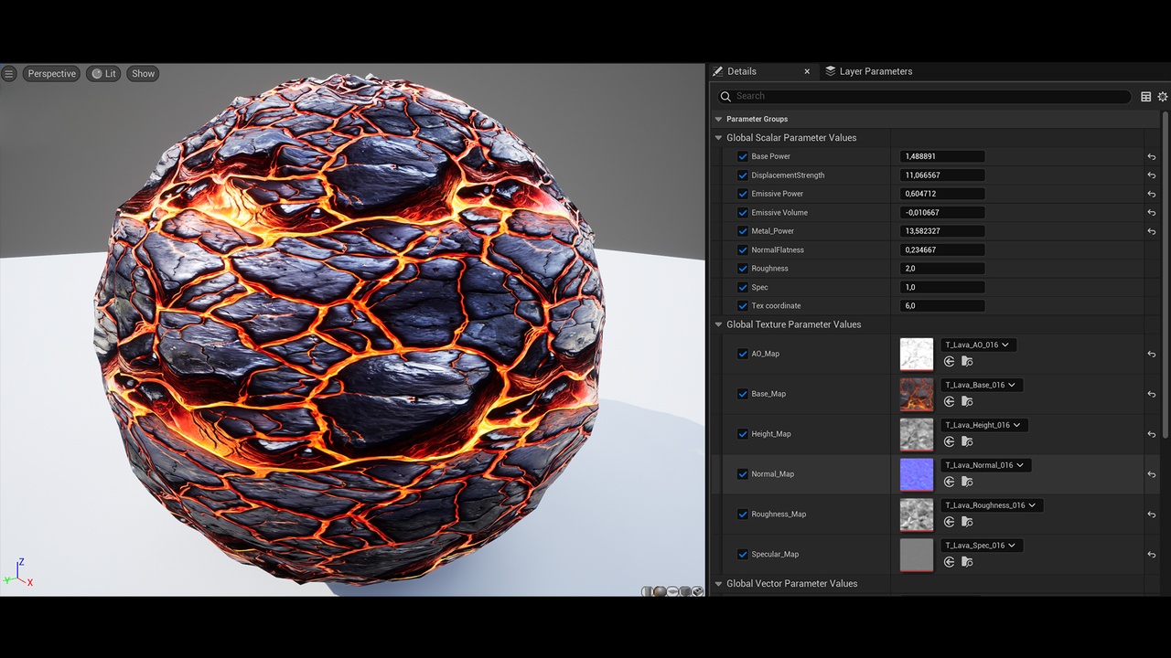Click the AO_Map white texture thumbnail
Image resolution: width=1171 pixels, height=658 pixels.
tap(917, 355)
